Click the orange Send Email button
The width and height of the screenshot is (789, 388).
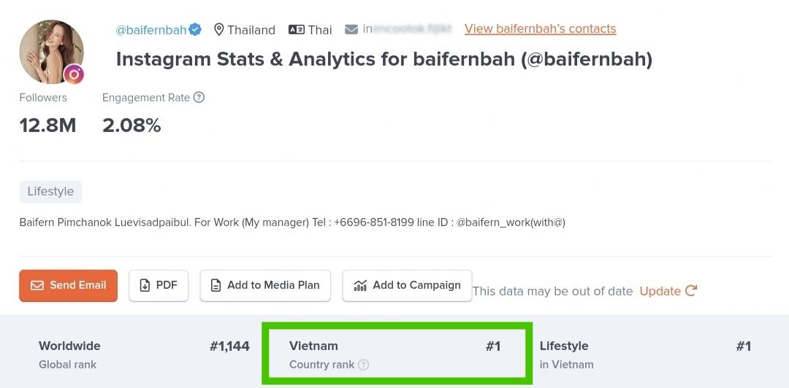69,285
